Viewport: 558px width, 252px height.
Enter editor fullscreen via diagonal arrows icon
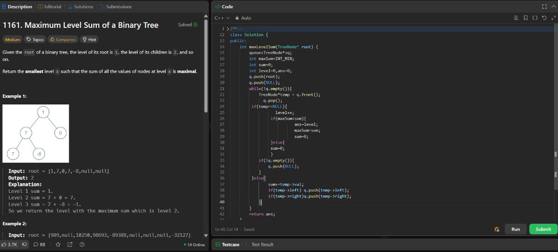click(553, 18)
